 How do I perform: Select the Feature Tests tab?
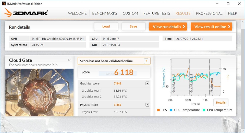click(157, 13)
